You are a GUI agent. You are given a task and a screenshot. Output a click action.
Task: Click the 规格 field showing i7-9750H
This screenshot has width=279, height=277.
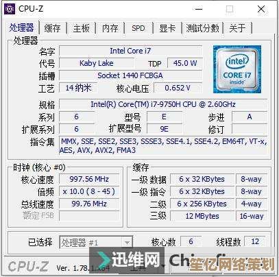(x=163, y=104)
